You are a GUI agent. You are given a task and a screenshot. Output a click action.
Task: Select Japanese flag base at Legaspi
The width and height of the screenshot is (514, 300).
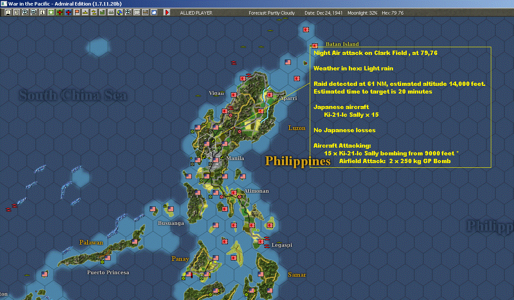(x=260, y=242)
